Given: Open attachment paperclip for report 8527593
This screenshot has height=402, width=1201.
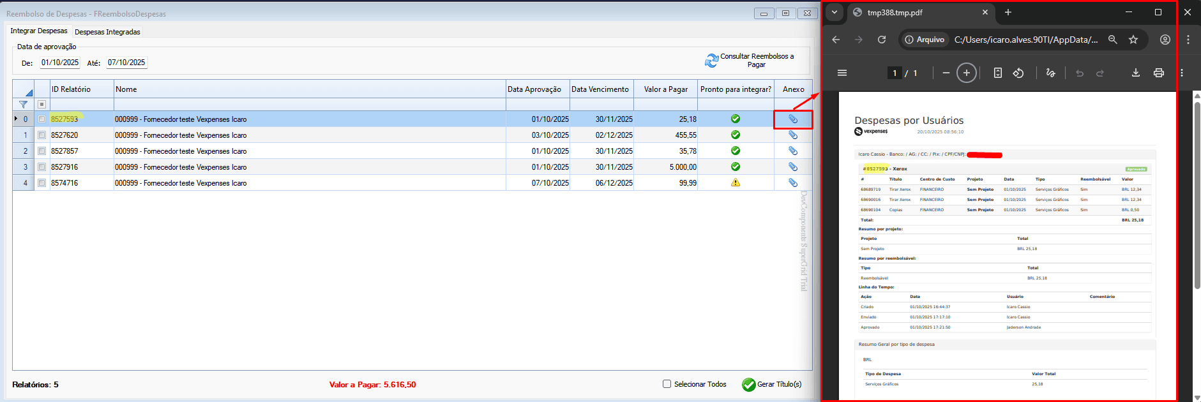Looking at the screenshot, I should coord(792,119).
